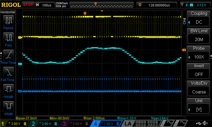Click the LA logic analyzer button
Image resolution: width=212 pixels, height=127 pixels.
(x=128, y=124)
